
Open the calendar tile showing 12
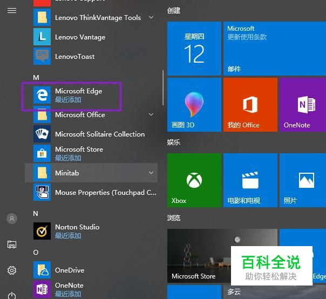click(194, 49)
